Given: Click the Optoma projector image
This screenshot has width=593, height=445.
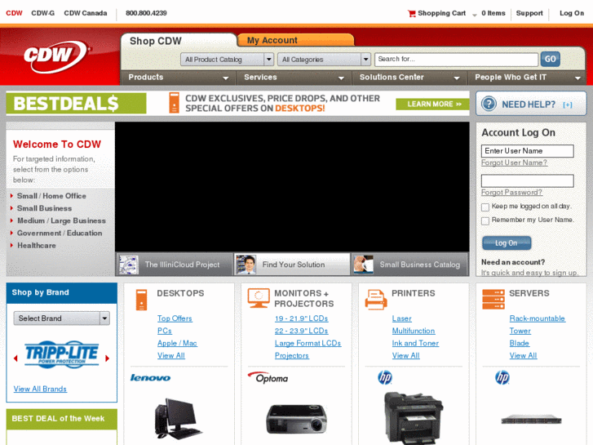Looking at the screenshot, I should pos(297,419).
